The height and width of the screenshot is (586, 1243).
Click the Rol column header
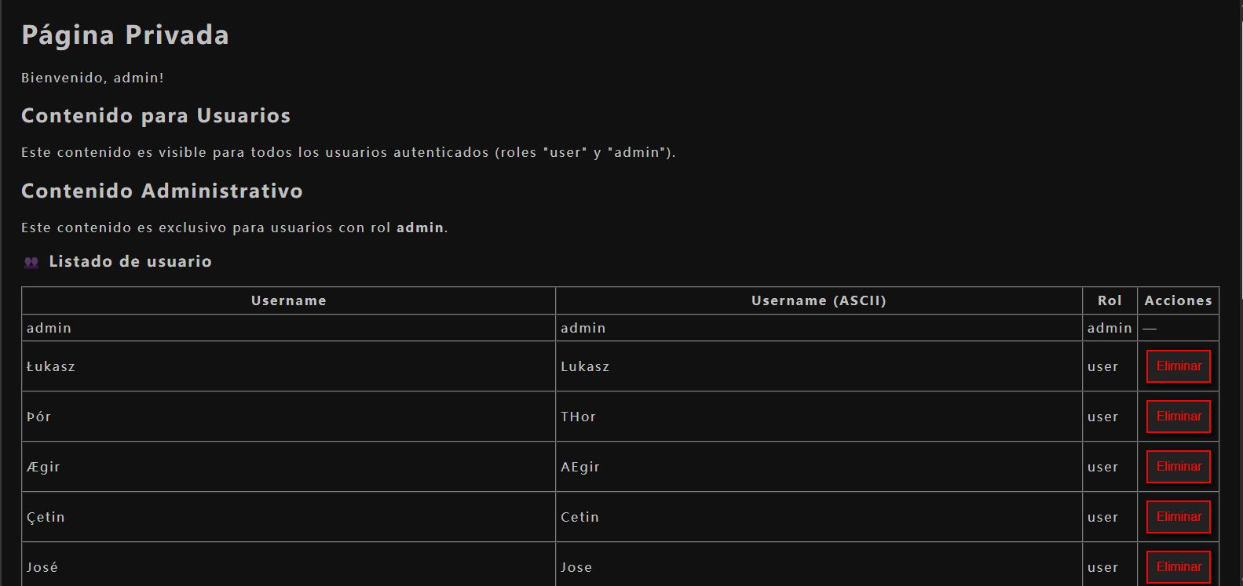(1110, 300)
